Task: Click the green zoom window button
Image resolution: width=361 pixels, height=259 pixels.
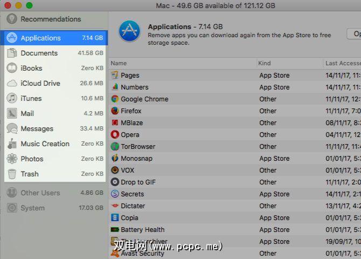Action: click(29, 5)
